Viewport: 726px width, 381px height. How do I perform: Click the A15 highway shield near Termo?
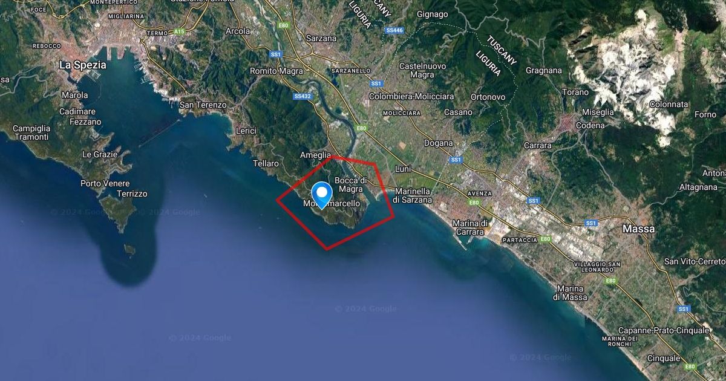[x=178, y=31]
